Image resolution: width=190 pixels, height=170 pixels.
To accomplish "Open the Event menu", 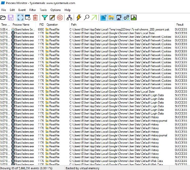I will (x=22, y=10).
